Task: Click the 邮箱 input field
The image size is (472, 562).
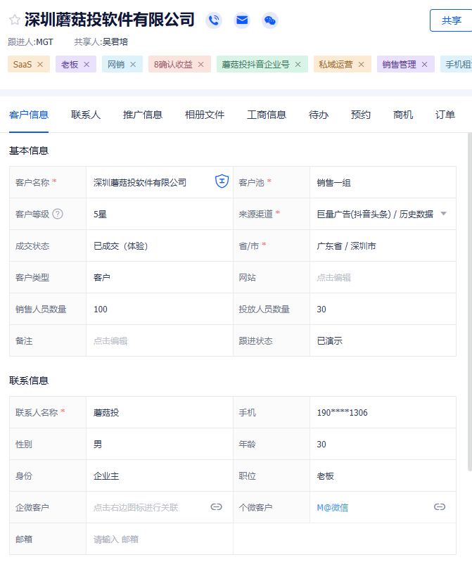Action: click(158, 539)
